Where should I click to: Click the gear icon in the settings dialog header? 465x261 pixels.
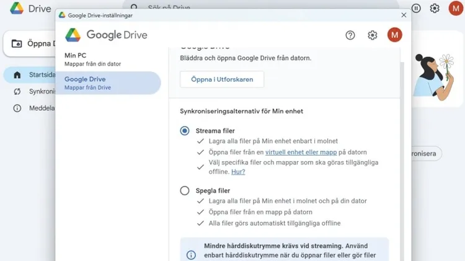click(372, 35)
